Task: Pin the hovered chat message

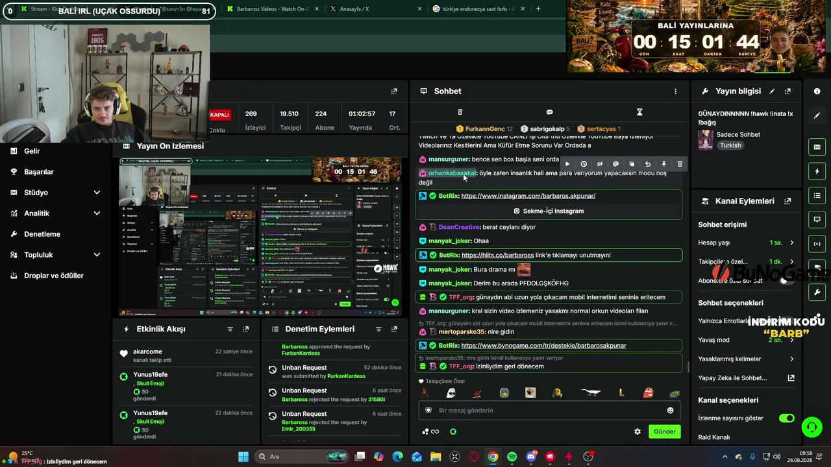Action: point(664,164)
